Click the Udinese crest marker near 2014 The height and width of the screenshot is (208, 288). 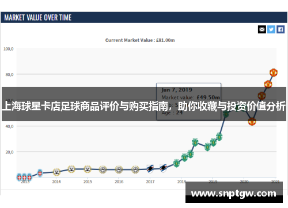tap(56, 172)
